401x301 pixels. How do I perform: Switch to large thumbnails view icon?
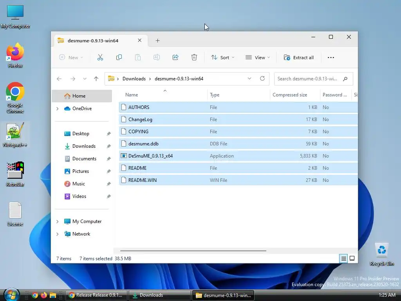[352, 259]
